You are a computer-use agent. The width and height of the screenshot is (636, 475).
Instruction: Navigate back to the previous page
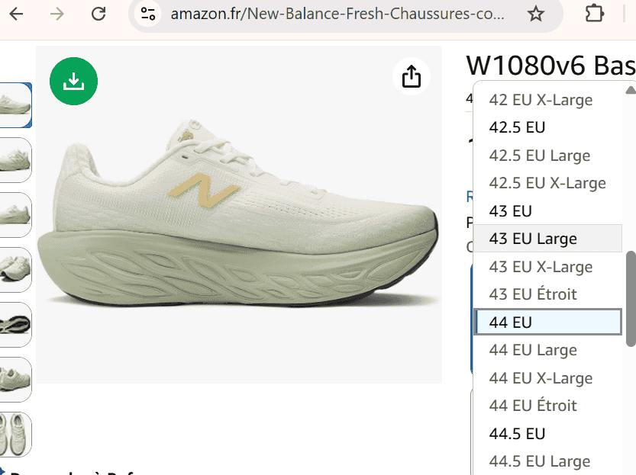pyautogui.click(x=16, y=14)
